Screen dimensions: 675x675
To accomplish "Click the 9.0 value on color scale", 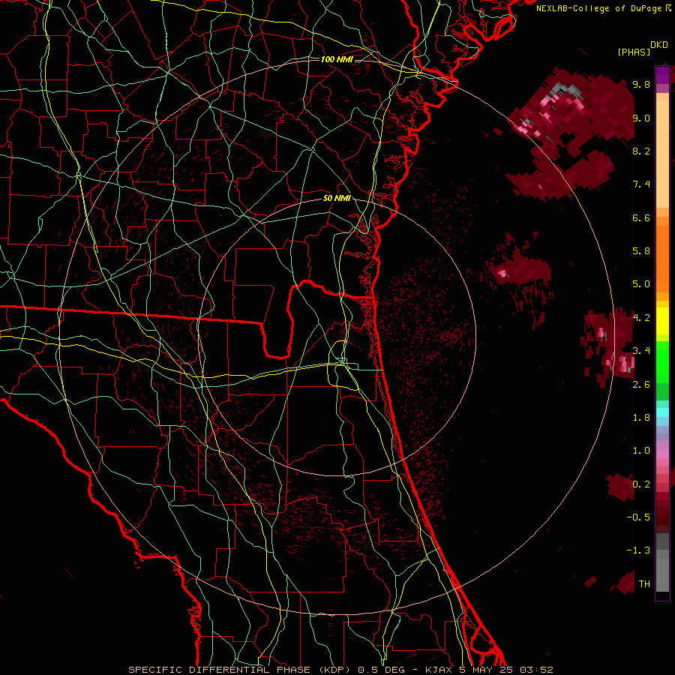I will (641, 118).
